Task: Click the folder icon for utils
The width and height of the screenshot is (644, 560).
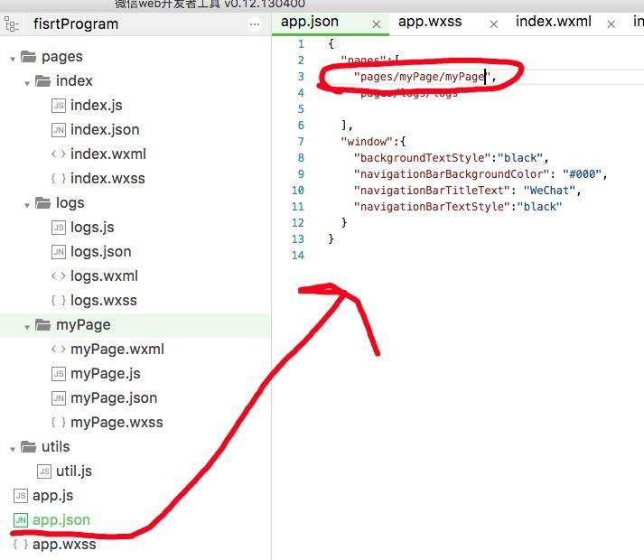Action: pos(28,447)
